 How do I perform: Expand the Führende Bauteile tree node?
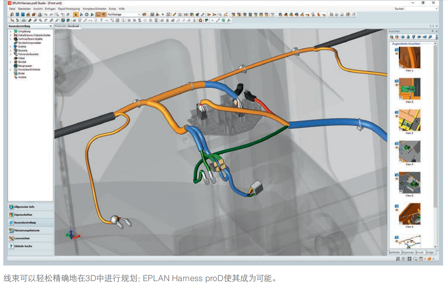point(11,54)
